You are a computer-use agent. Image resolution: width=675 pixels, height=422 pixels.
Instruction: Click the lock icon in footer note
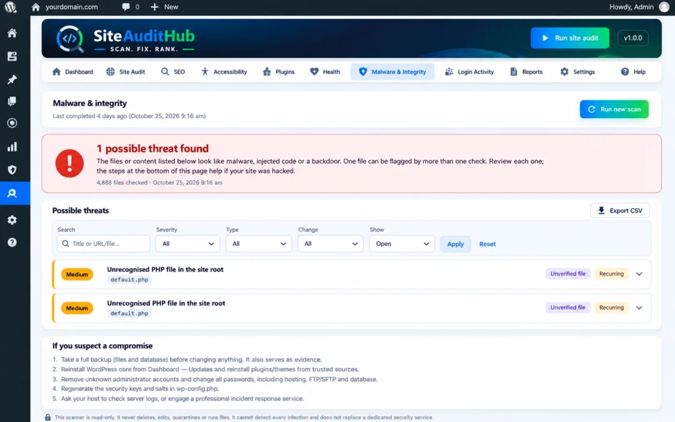(47, 417)
